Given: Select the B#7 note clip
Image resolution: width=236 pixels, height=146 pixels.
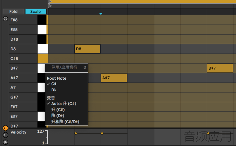Looking at the screenshot, I should pyautogui.click(x=220, y=68).
